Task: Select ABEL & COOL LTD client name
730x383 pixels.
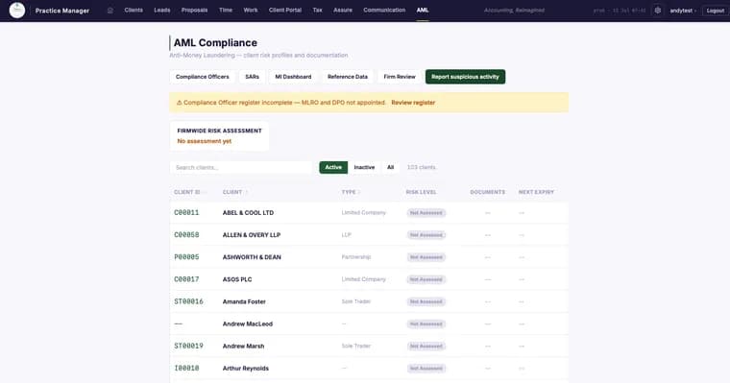Action: [248, 213]
